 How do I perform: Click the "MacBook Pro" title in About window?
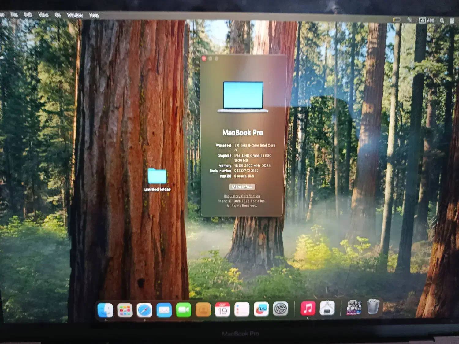243,133
